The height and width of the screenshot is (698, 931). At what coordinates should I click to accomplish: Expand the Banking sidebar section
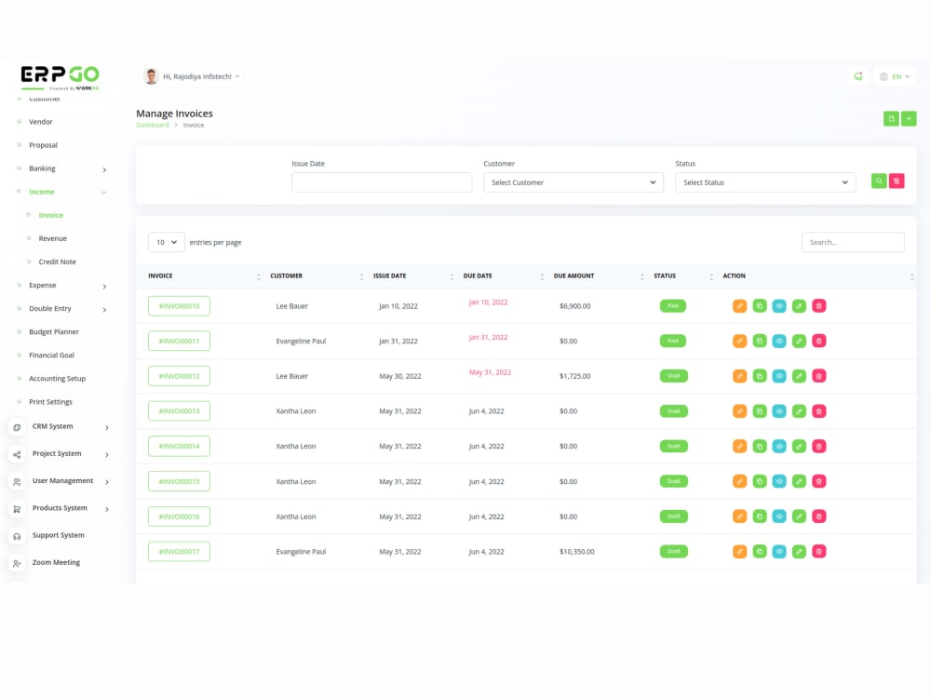pos(41,168)
